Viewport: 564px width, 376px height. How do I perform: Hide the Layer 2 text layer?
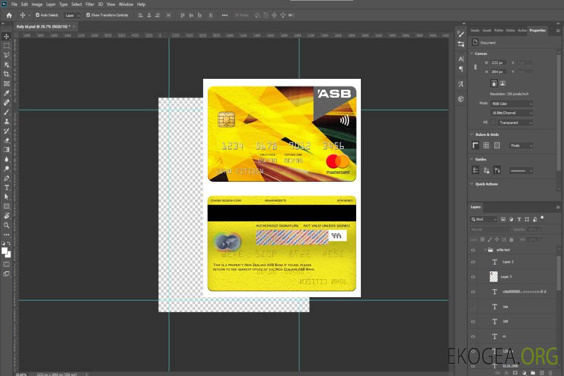point(473,262)
